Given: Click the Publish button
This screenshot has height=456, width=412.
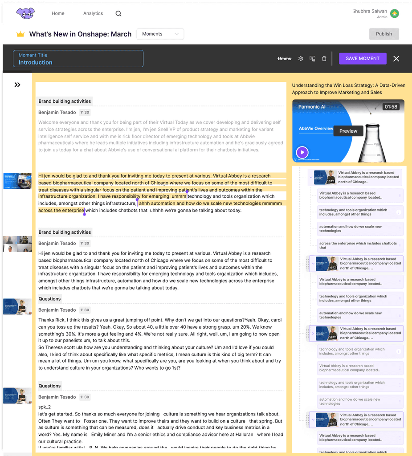Looking at the screenshot, I should click(384, 34).
